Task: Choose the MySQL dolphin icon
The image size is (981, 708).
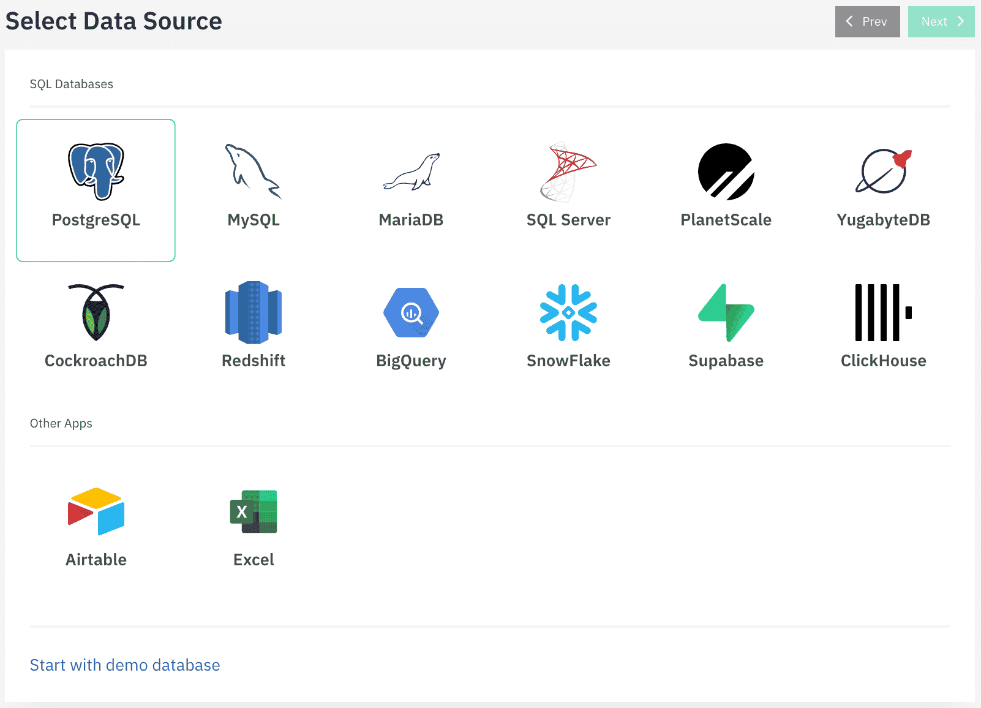Action: (x=254, y=171)
